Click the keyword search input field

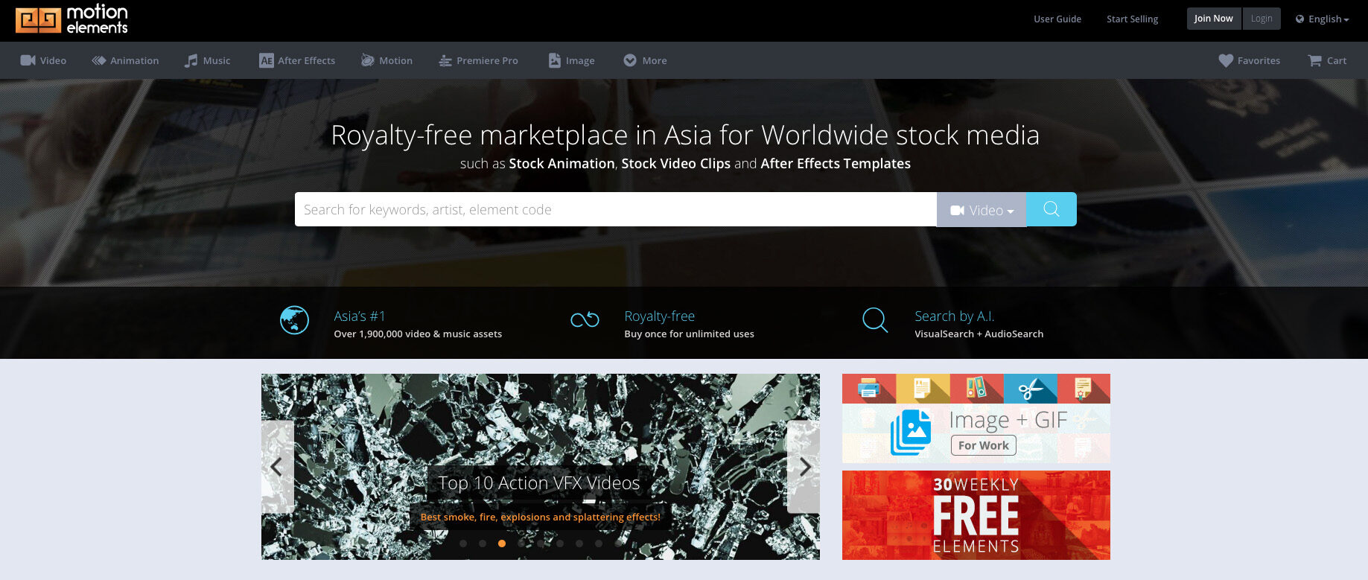(616, 209)
